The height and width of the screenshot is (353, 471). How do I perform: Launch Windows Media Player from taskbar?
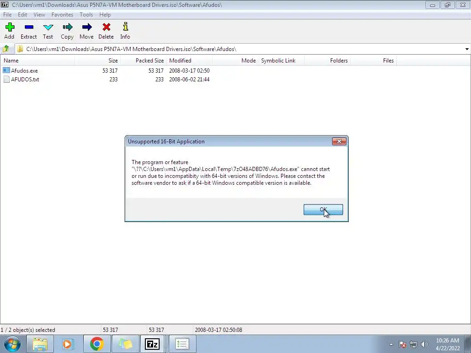pyautogui.click(x=68, y=344)
